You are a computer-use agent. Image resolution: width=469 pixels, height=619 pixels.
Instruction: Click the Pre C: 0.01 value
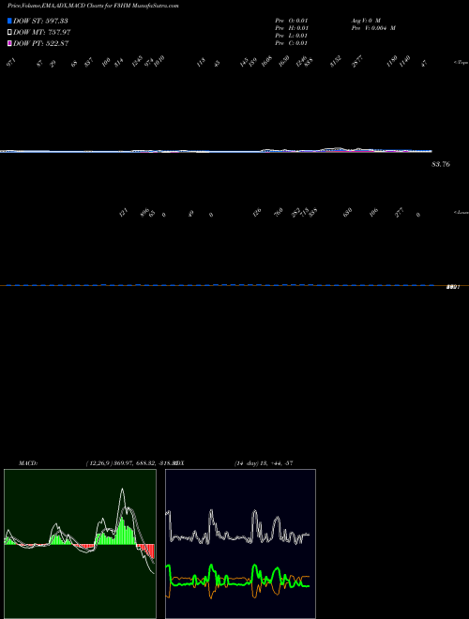[292, 43]
